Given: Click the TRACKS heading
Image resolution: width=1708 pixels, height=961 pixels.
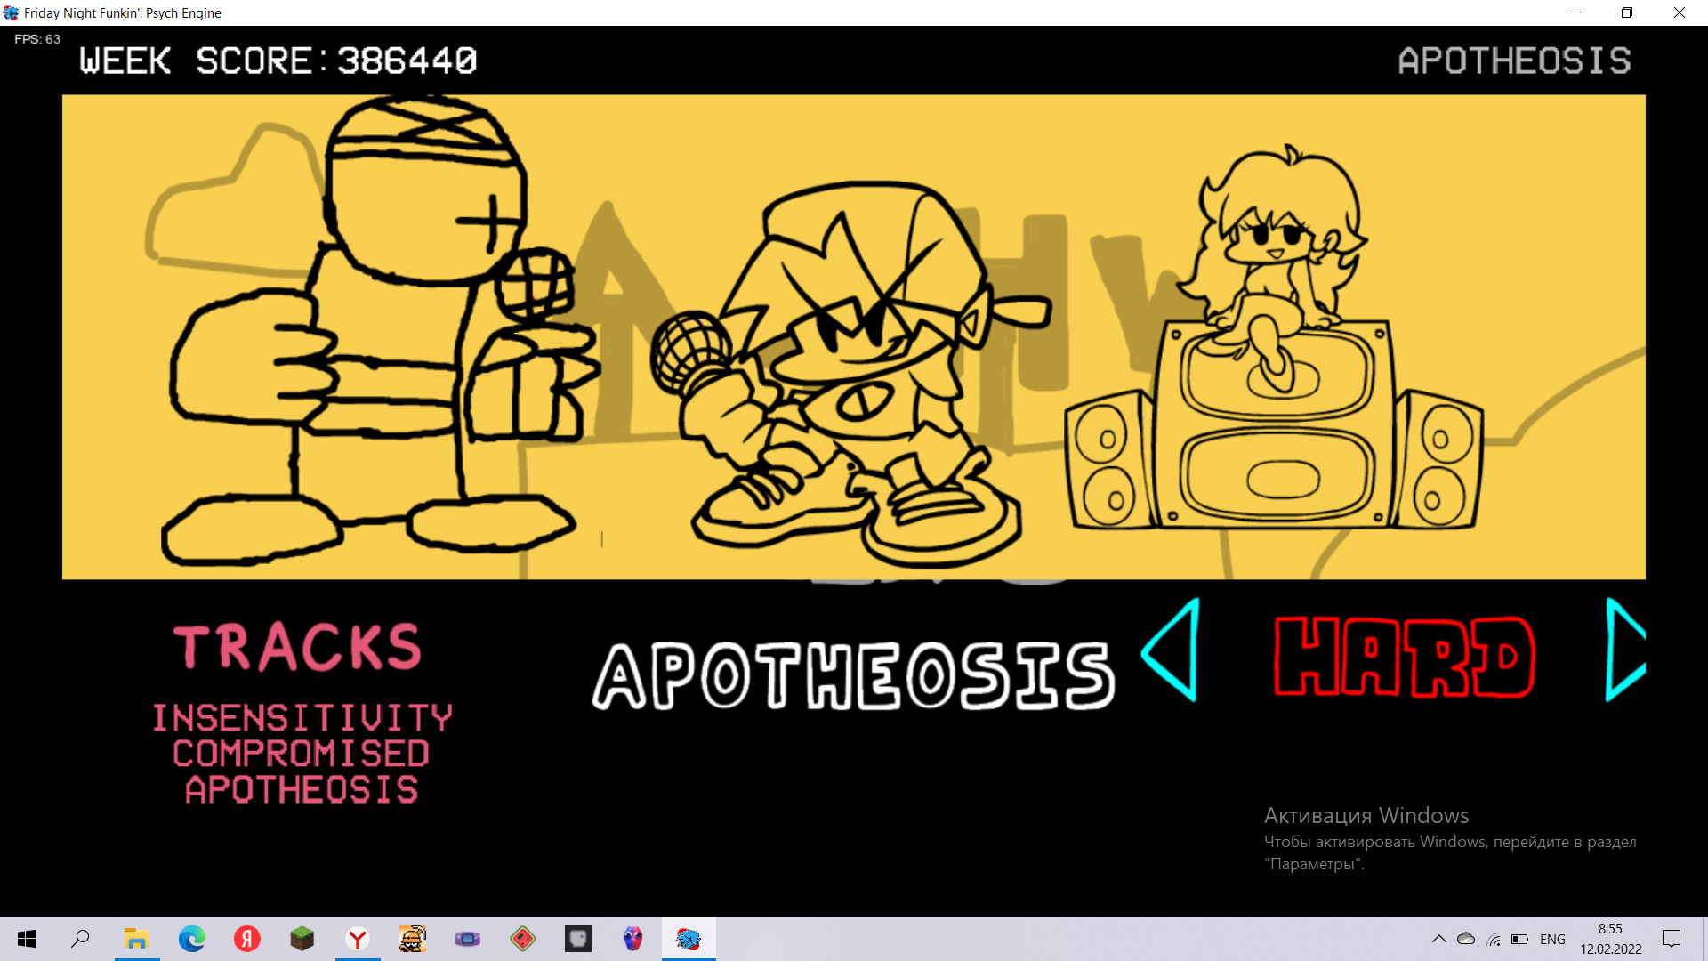Looking at the screenshot, I should (x=297, y=647).
